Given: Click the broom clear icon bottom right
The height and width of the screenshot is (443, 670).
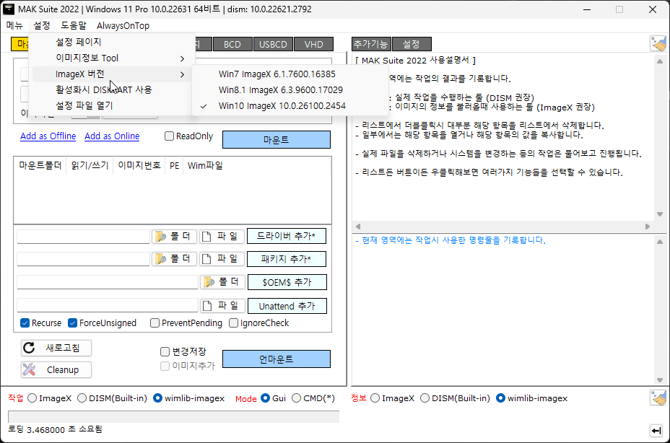Looking at the screenshot, I should point(658,398).
